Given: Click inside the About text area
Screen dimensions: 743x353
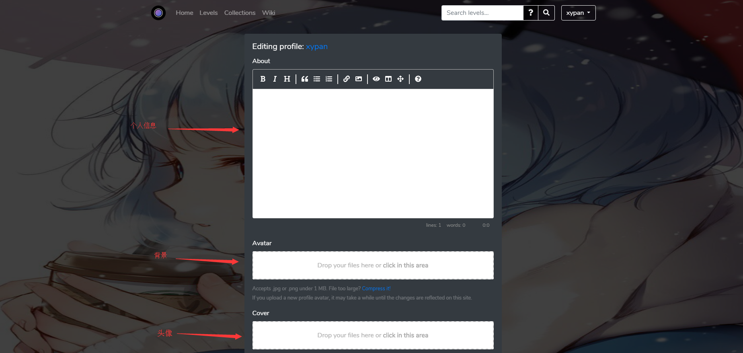Looking at the screenshot, I should coord(373,154).
